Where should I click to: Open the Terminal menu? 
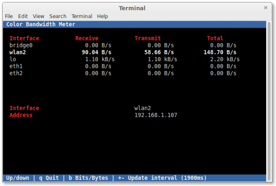(82, 16)
